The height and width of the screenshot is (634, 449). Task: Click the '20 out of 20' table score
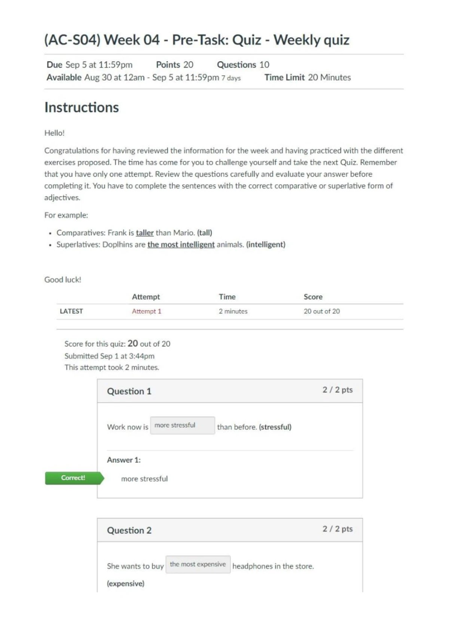click(321, 311)
